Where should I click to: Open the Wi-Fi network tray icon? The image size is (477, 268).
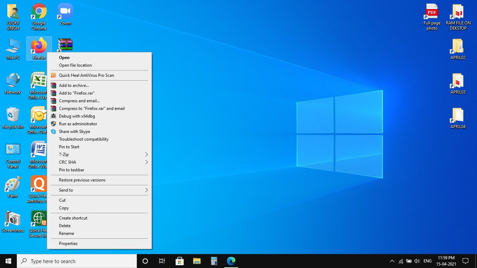[x=401, y=261]
